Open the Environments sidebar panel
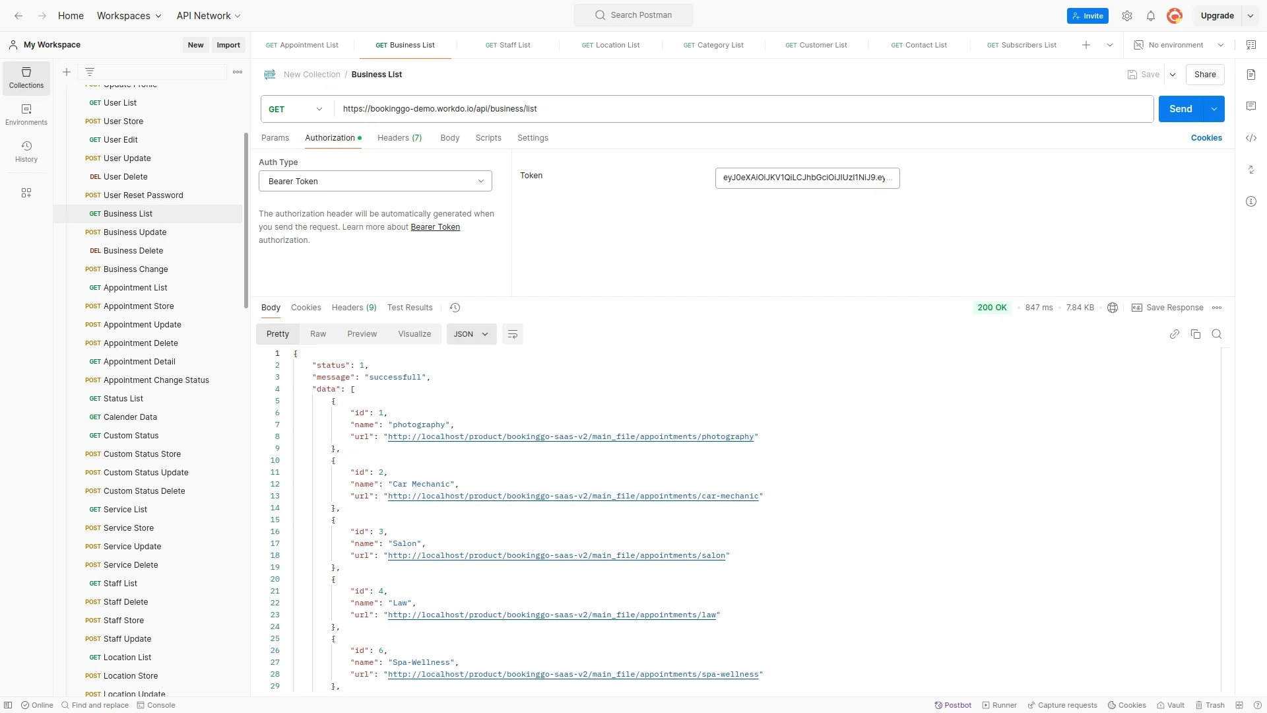Screen dimensions: 1267x713 (x=26, y=114)
